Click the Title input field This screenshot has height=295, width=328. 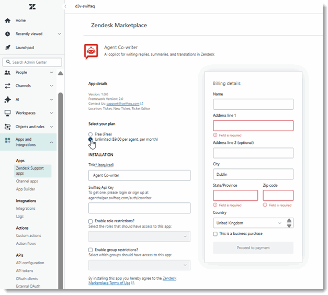pos(139,175)
